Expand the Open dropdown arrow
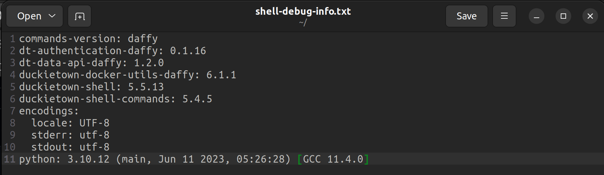Viewport: 604px width, 175px height. [52, 16]
